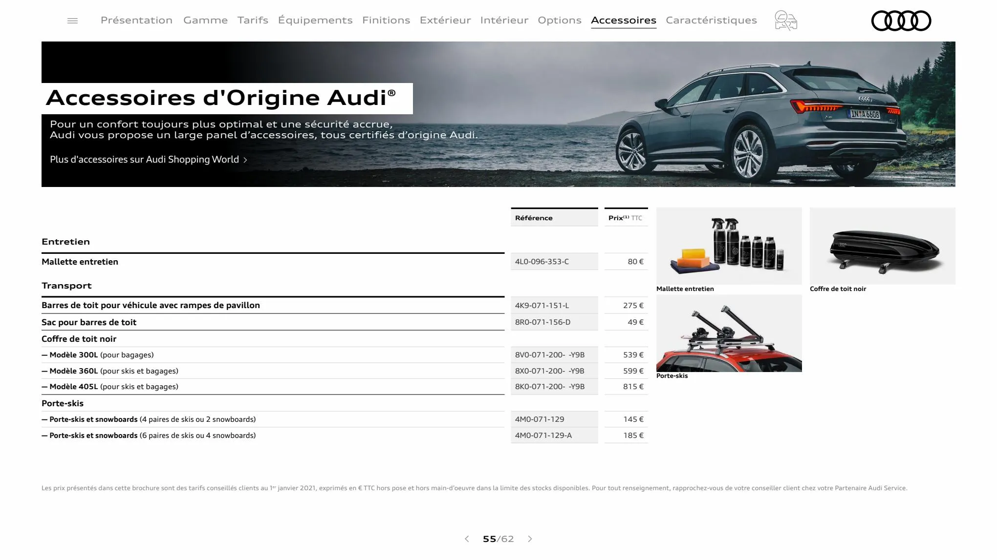Click the Porte-skis image caption
The height and width of the screenshot is (560, 997).
point(672,376)
